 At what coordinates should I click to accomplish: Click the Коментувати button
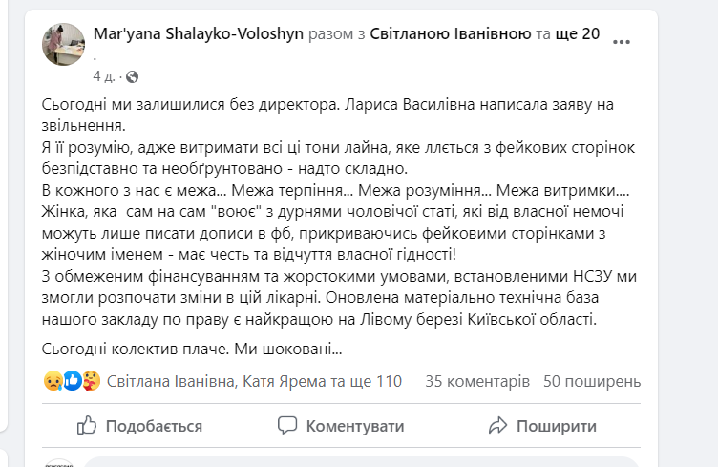click(341, 426)
